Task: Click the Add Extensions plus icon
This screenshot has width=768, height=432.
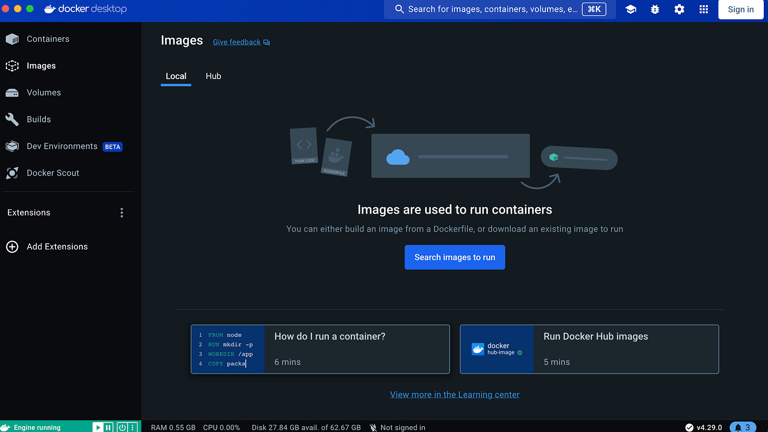Action: click(x=12, y=247)
